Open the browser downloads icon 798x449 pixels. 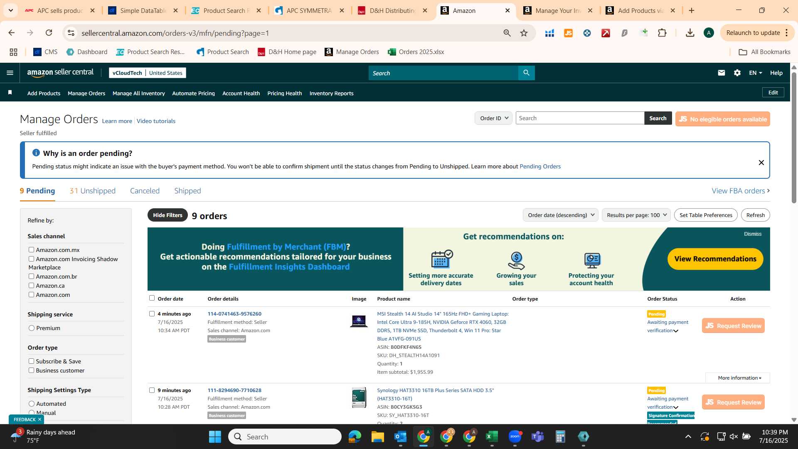click(x=690, y=33)
